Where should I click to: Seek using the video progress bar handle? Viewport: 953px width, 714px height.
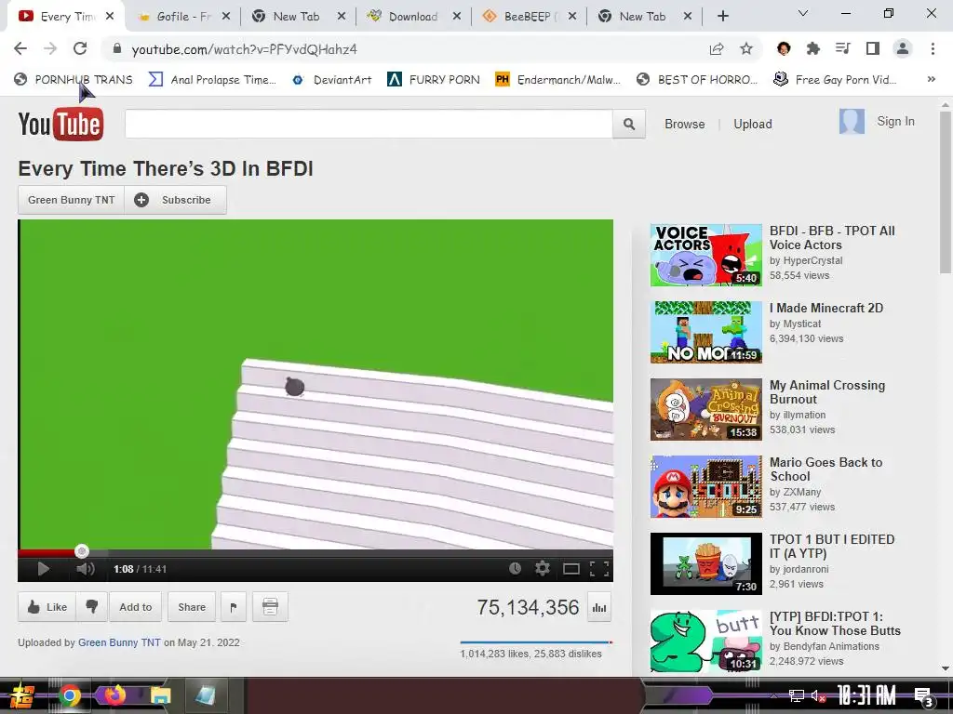click(x=82, y=551)
